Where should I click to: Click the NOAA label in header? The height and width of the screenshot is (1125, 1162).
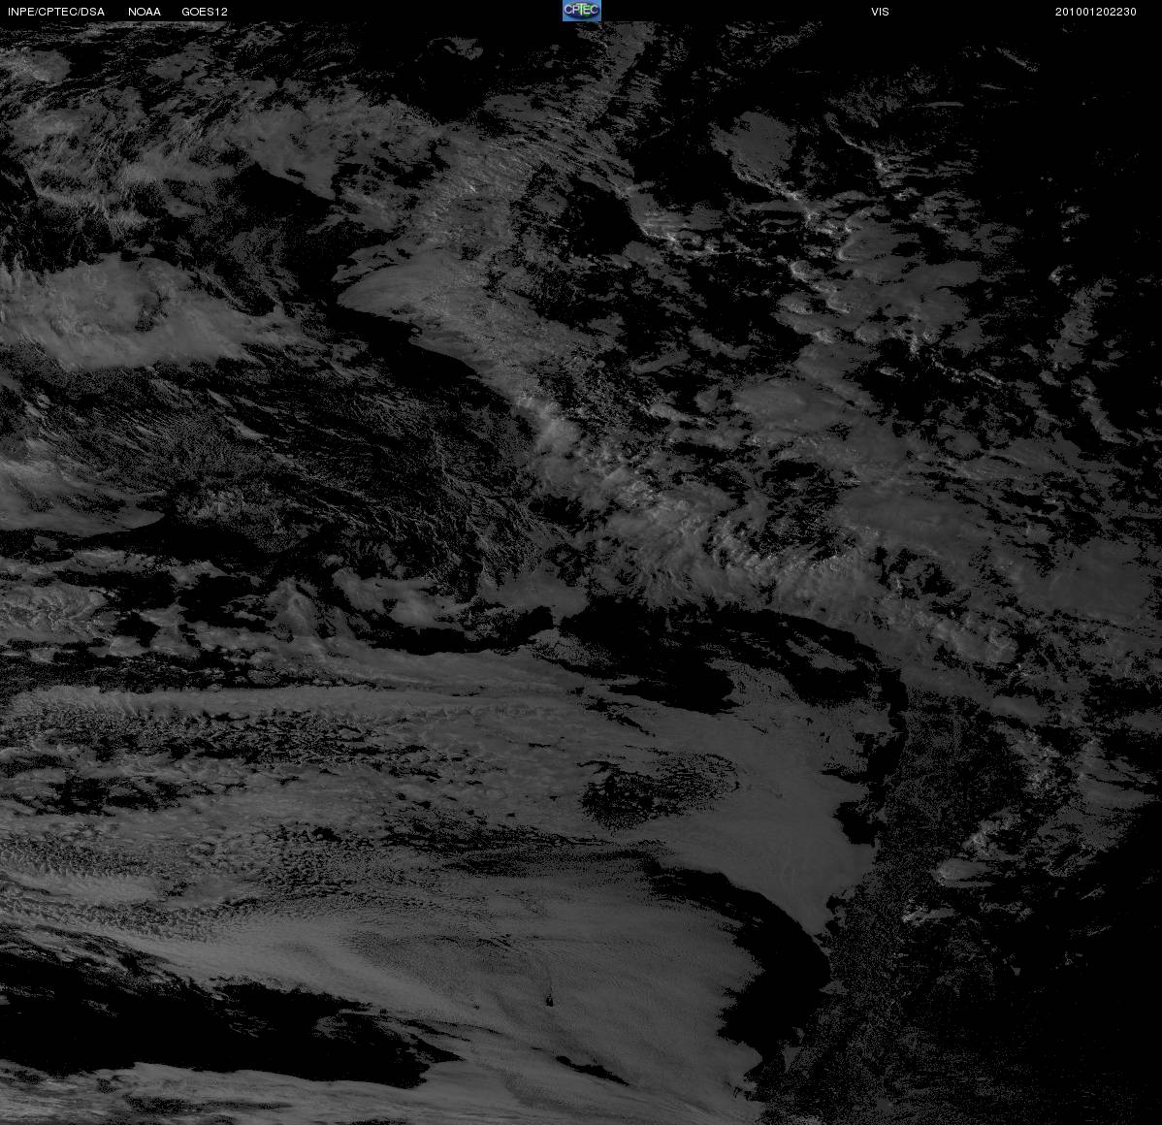(145, 12)
